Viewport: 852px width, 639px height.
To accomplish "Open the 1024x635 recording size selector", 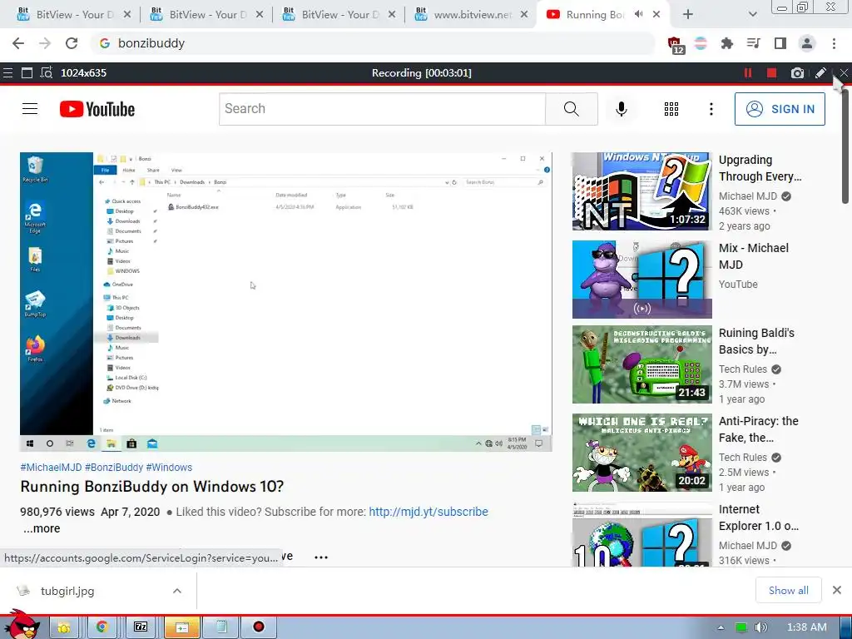I will click(83, 73).
